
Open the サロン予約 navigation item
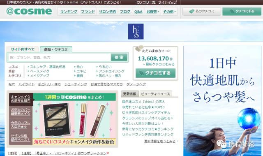(x=107, y=12)
